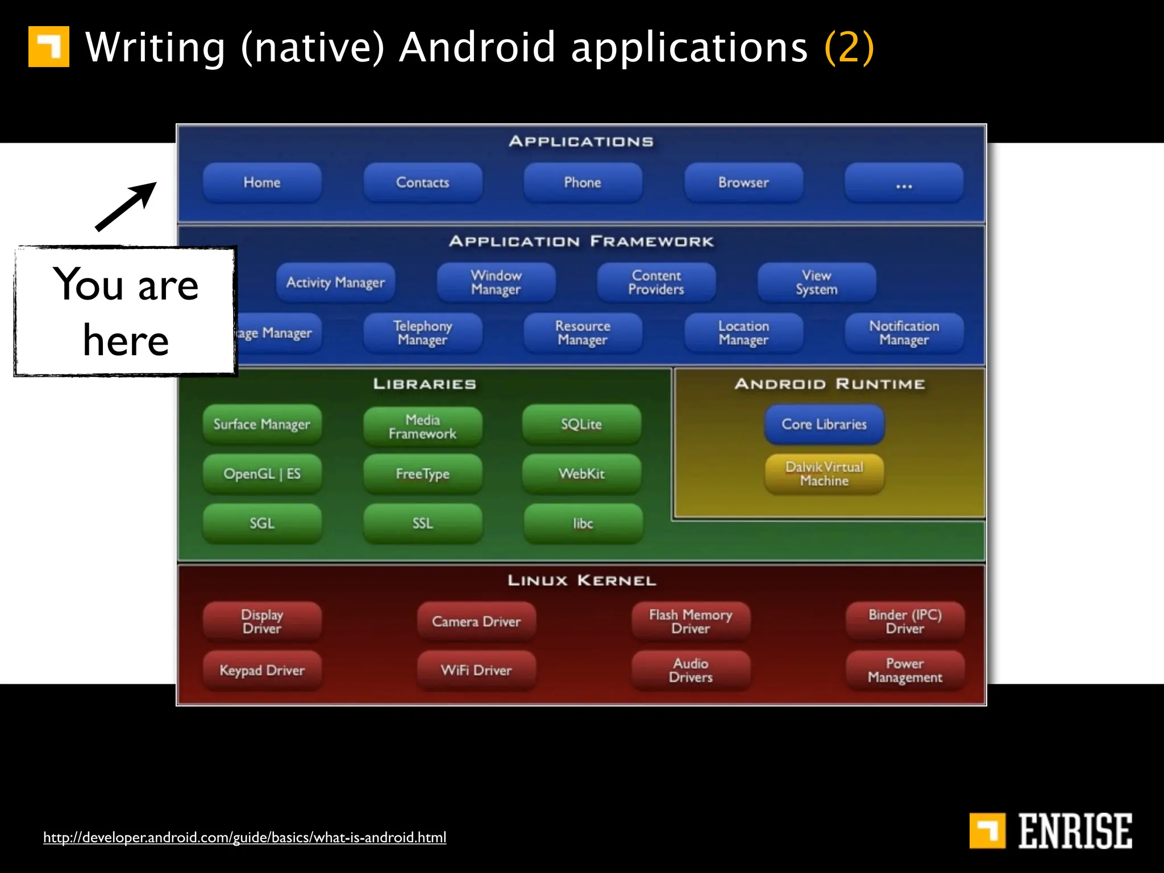Click the libc library block
Screen dimensions: 1164x873
point(583,523)
